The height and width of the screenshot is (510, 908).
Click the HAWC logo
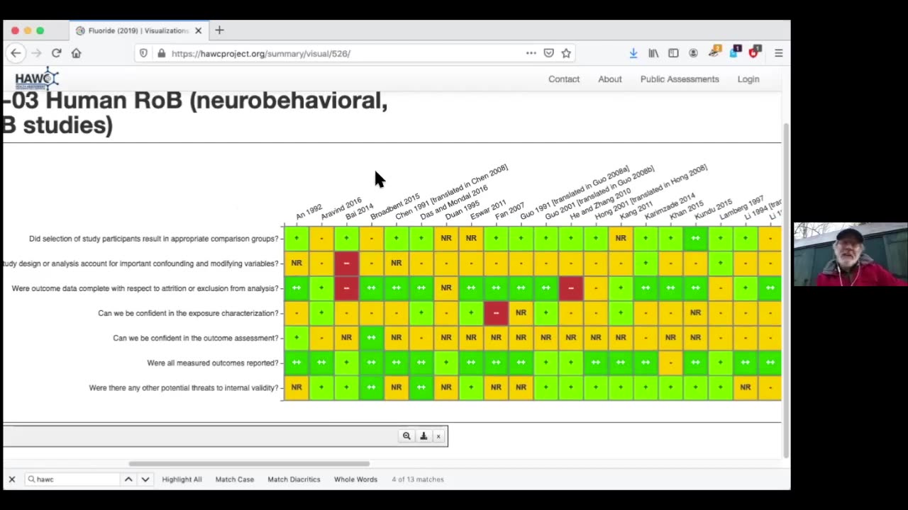point(37,79)
